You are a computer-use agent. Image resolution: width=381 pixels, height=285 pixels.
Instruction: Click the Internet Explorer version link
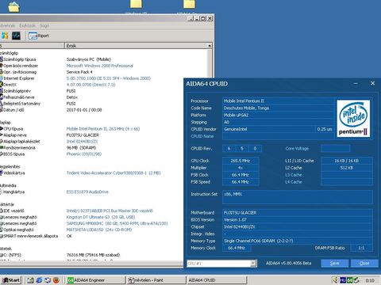[x=109, y=78]
